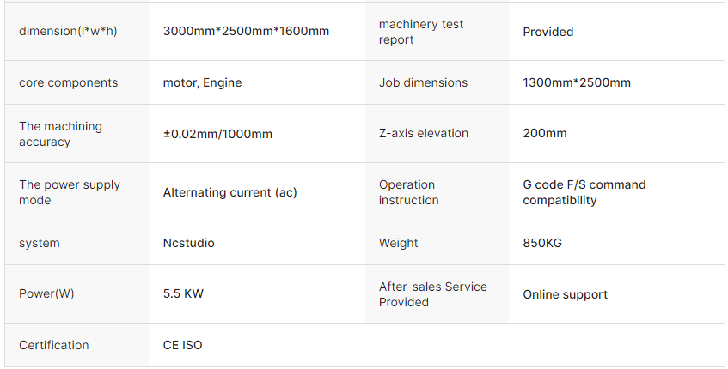Click the "core components" label
The width and height of the screenshot is (728, 369).
68,83
